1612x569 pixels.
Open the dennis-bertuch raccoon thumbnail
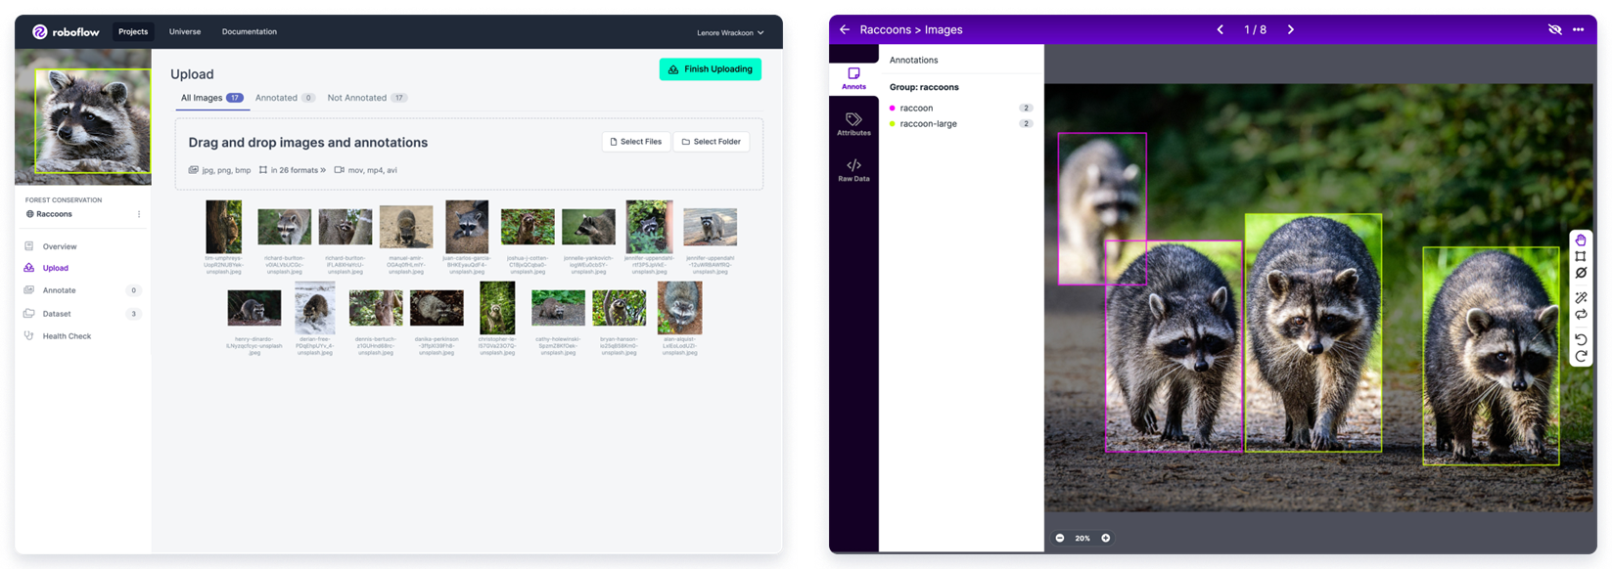[376, 308]
